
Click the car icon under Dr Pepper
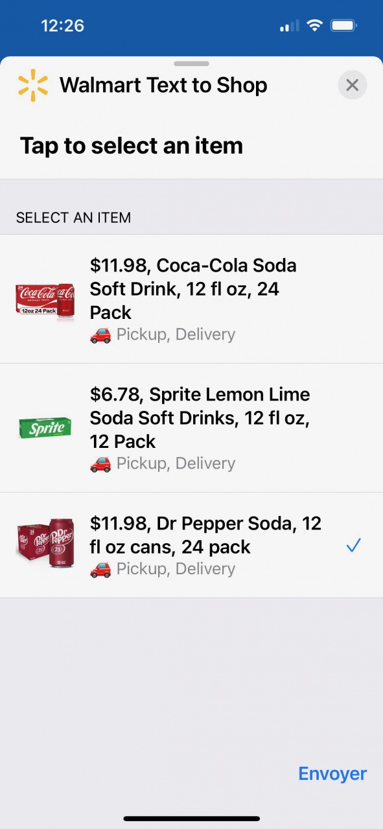pos(100,569)
